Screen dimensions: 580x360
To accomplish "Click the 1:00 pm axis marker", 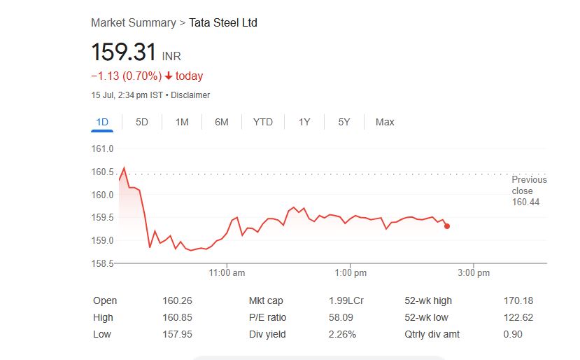I will 351,273.
